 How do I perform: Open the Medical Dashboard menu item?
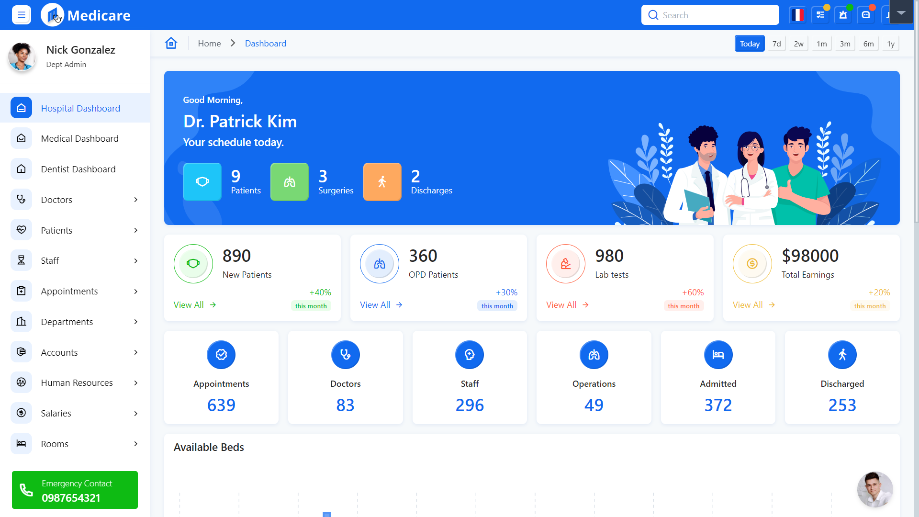pyautogui.click(x=79, y=138)
